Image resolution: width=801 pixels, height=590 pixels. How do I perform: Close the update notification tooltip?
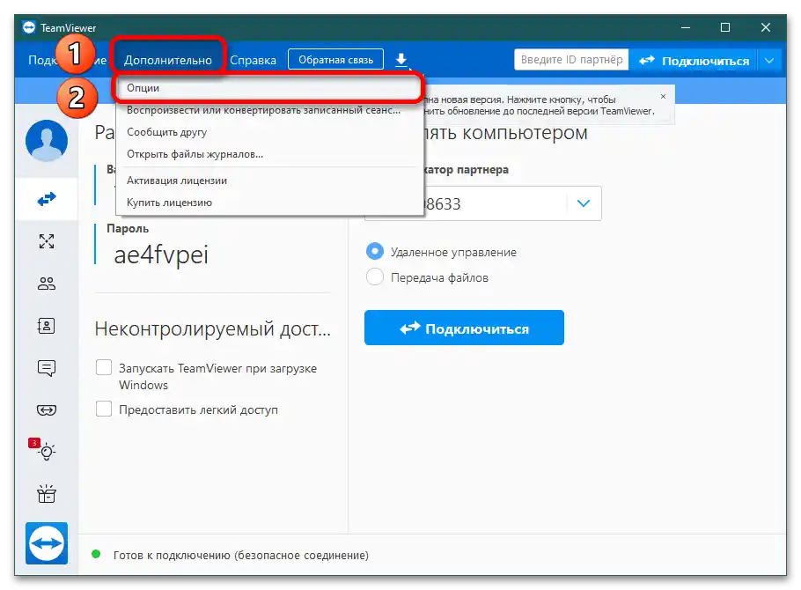(663, 96)
